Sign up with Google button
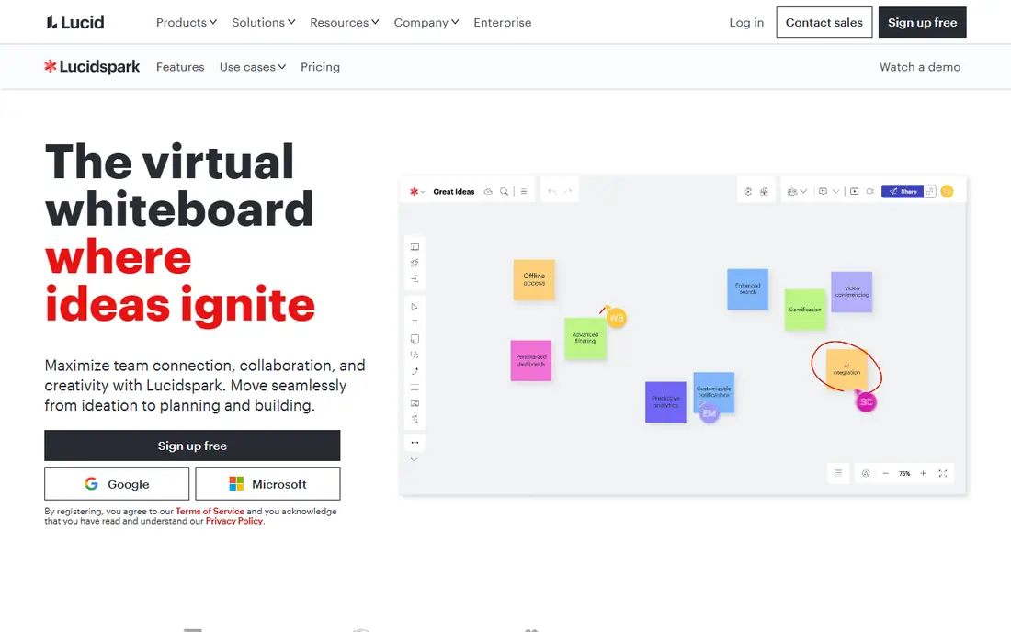The height and width of the screenshot is (632, 1011). coord(117,484)
